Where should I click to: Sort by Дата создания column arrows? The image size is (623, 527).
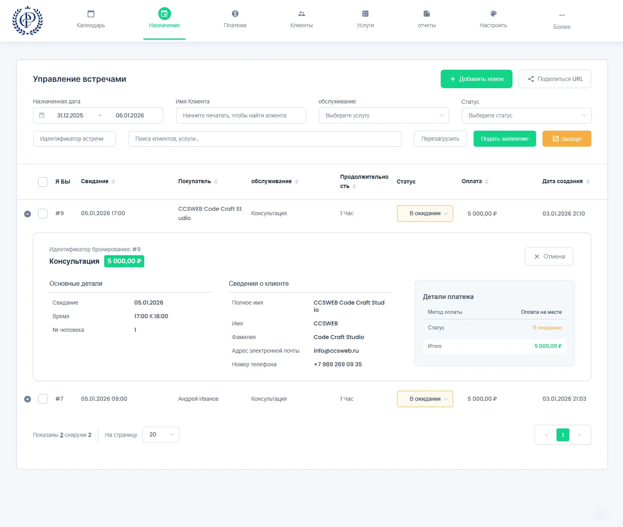pyautogui.click(x=588, y=182)
